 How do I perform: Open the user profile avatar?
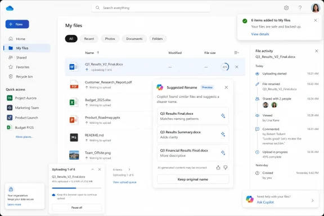click(316, 8)
